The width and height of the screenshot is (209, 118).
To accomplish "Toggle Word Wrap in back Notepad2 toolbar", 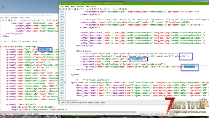I will coord(39,20).
